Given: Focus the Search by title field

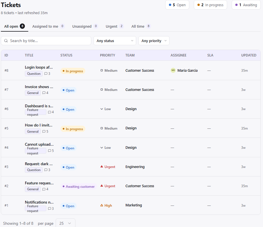Looking at the screenshot, I should (46, 41).
